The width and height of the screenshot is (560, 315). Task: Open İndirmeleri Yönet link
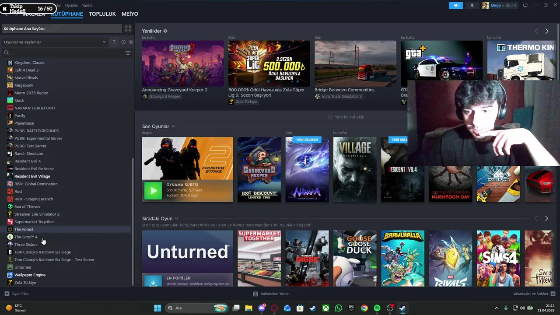(271, 294)
